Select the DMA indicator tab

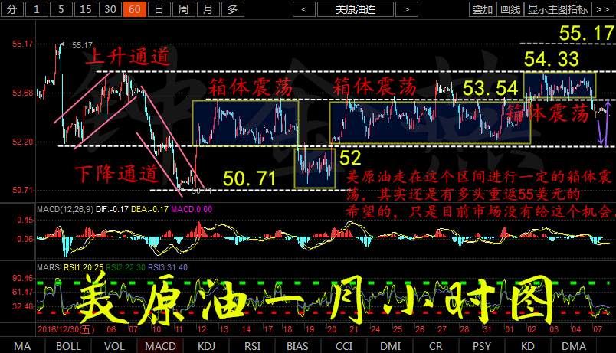coord(574,346)
